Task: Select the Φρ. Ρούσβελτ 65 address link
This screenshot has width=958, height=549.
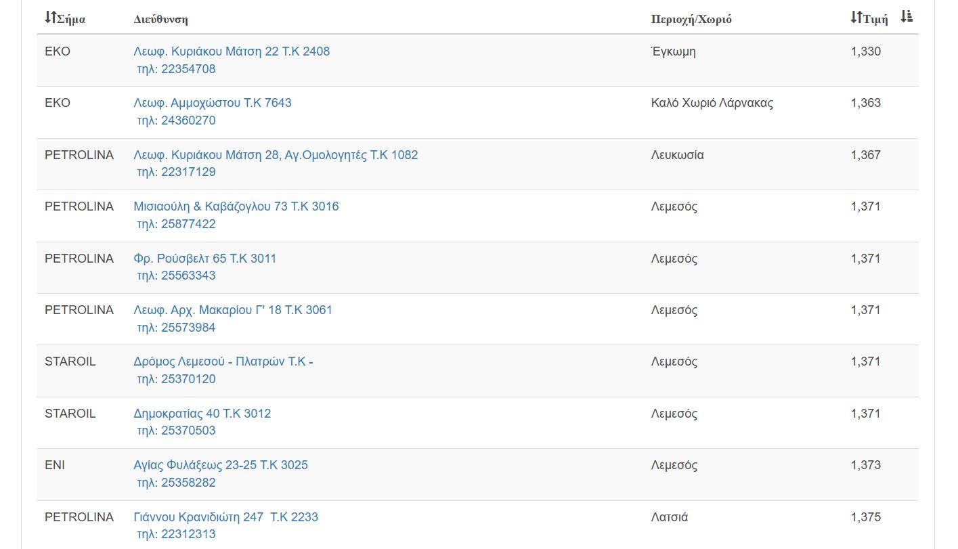Action: click(x=205, y=259)
